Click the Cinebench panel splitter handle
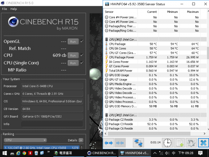 88,102
